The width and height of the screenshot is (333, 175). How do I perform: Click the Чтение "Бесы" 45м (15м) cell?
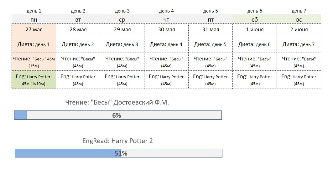point(34,62)
